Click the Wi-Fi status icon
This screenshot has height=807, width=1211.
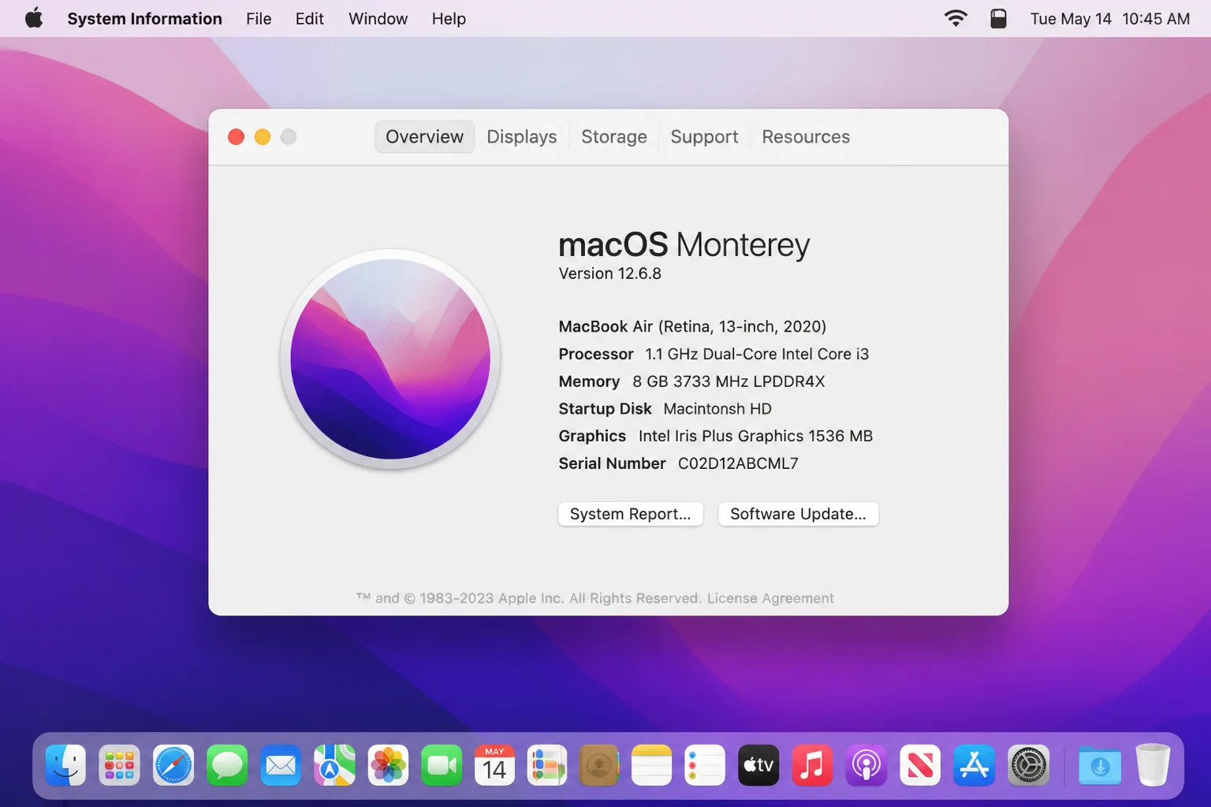click(956, 18)
